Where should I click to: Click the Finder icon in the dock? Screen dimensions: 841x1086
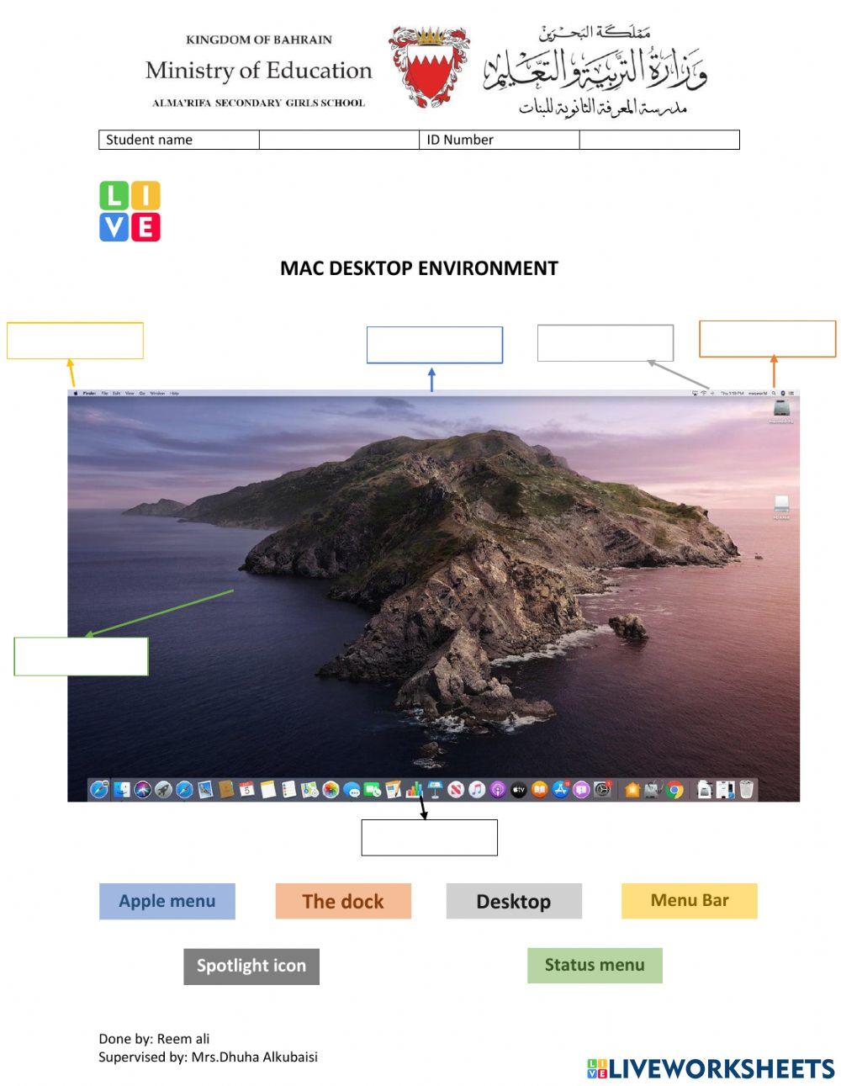click(x=123, y=790)
